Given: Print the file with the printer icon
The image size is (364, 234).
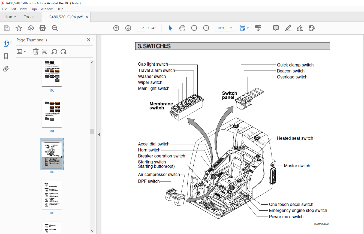Looking at the screenshot, I should (43, 28).
